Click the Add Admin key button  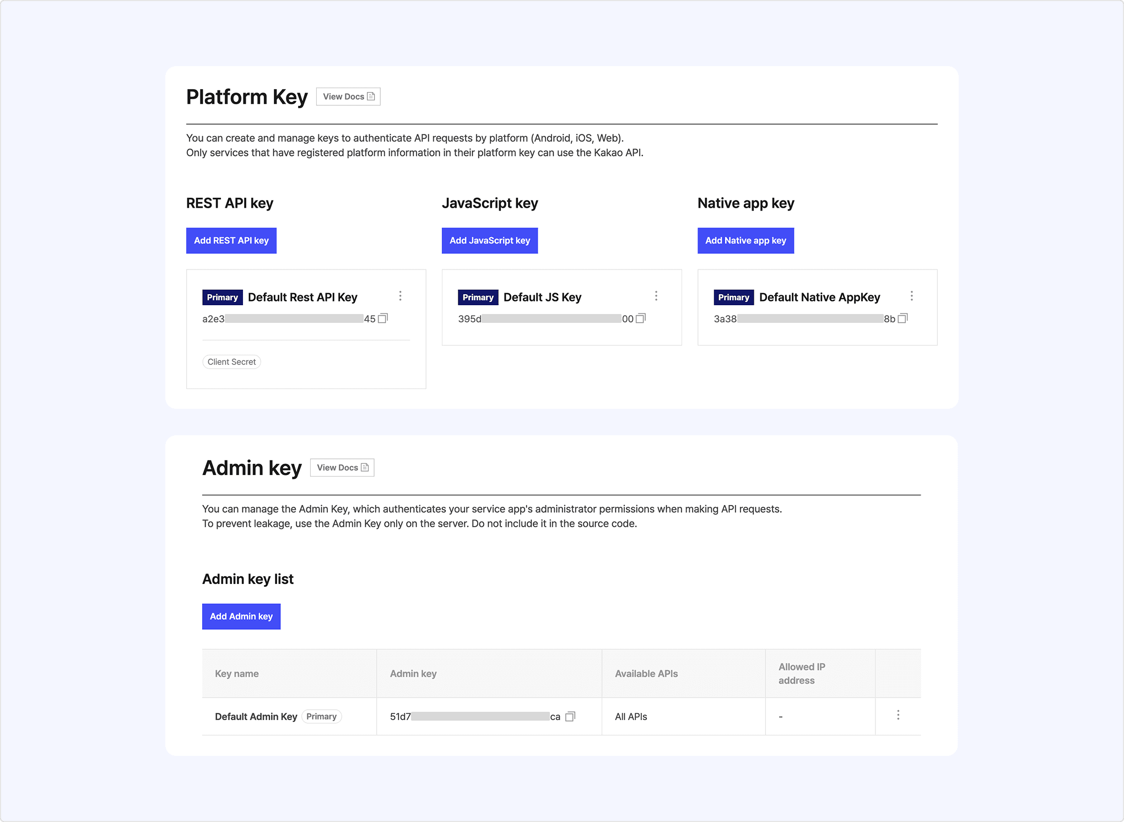(241, 616)
